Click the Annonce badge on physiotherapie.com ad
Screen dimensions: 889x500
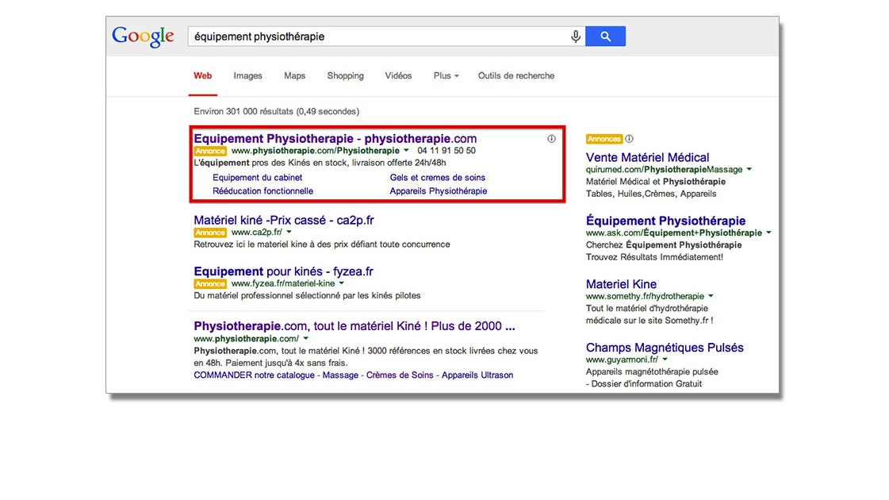210,151
